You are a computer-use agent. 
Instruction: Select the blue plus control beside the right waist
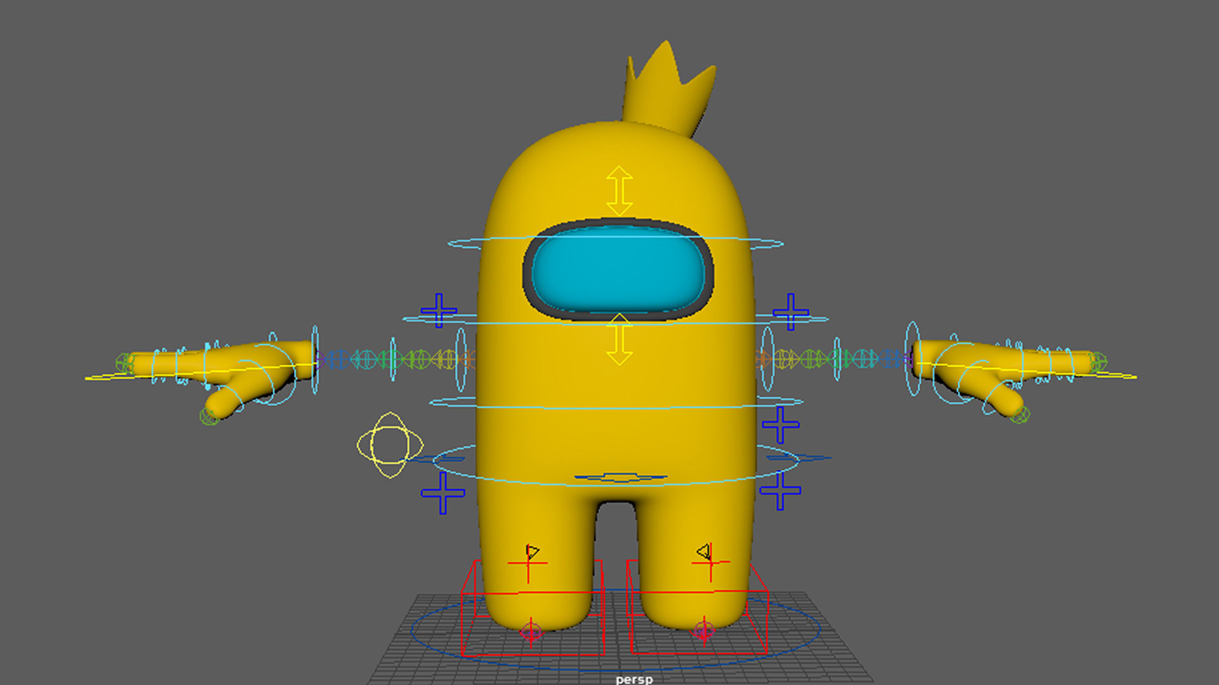coord(780,424)
